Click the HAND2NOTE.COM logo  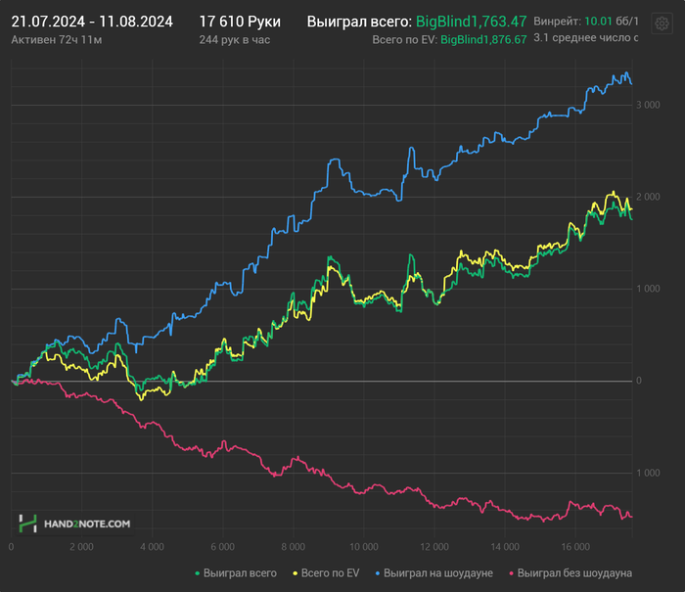pos(74,524)
